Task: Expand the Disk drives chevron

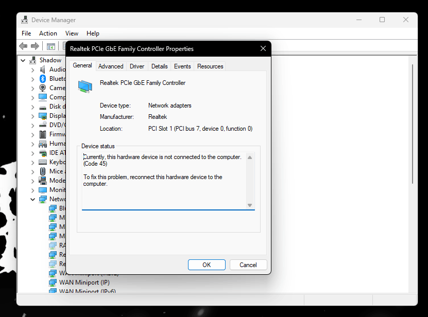Action: coord(32,106)
